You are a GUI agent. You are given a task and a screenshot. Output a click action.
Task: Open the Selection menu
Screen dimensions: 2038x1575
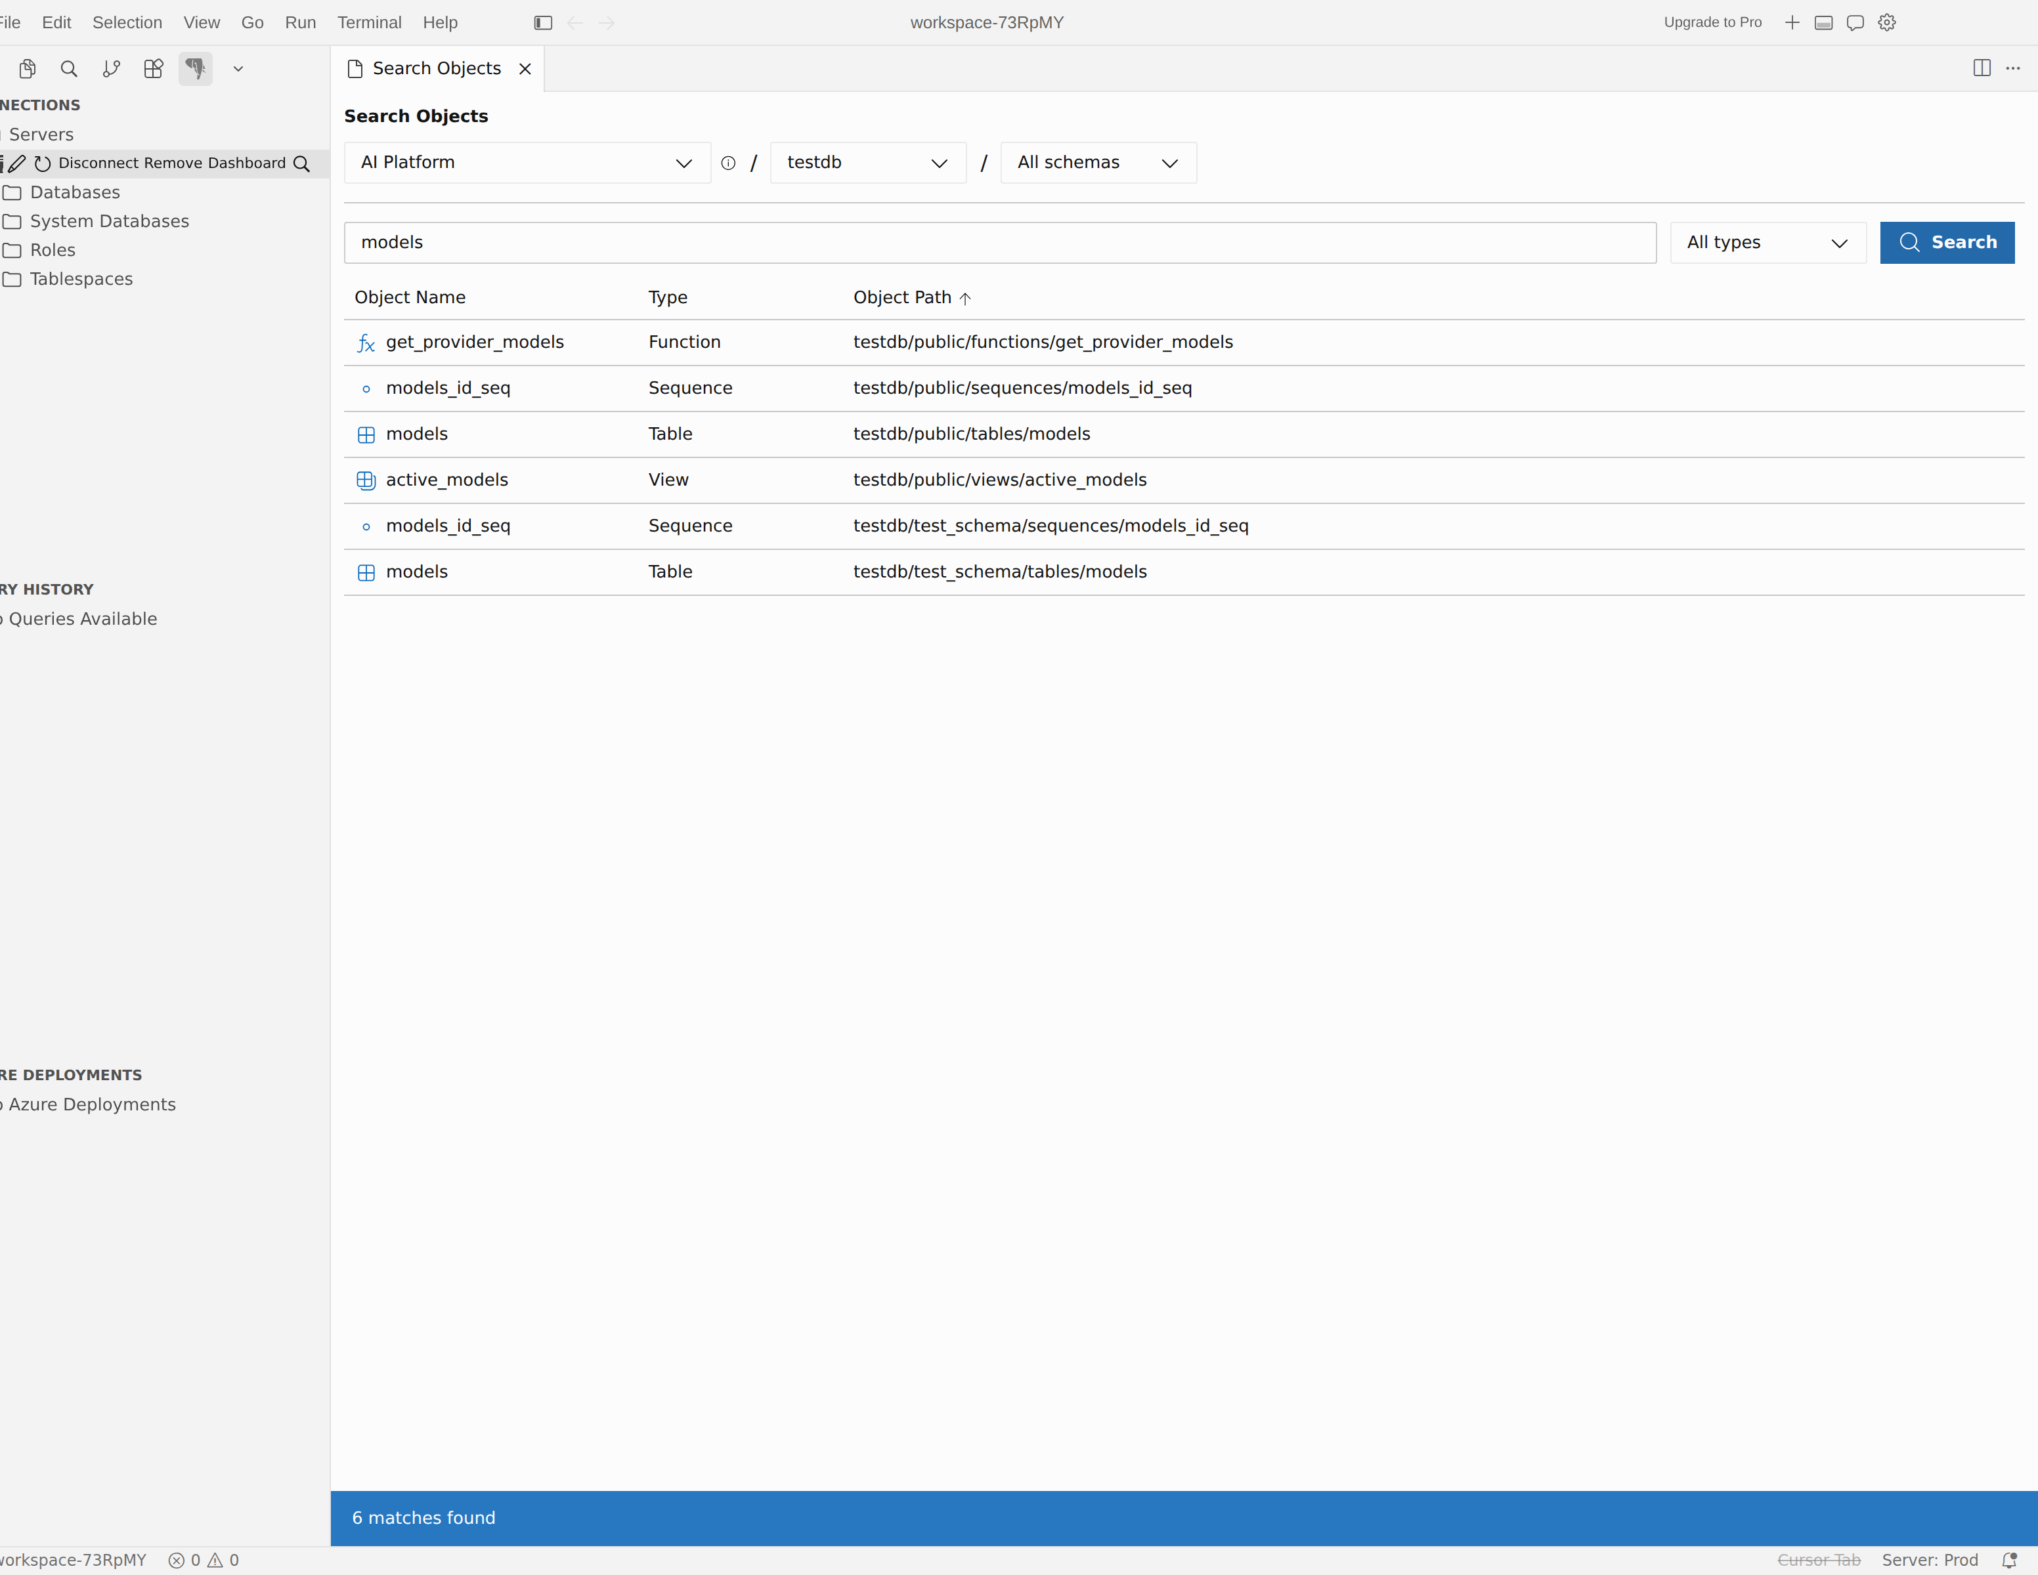click(127, 22)
